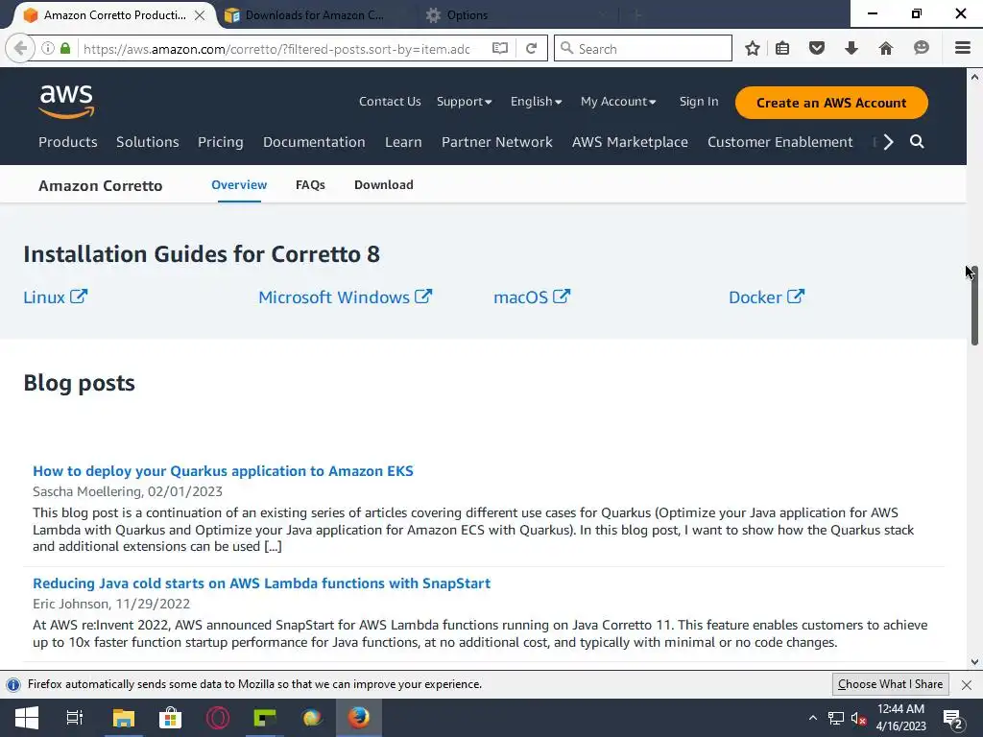Expand the English language dropdown

(x=536, y=102)
